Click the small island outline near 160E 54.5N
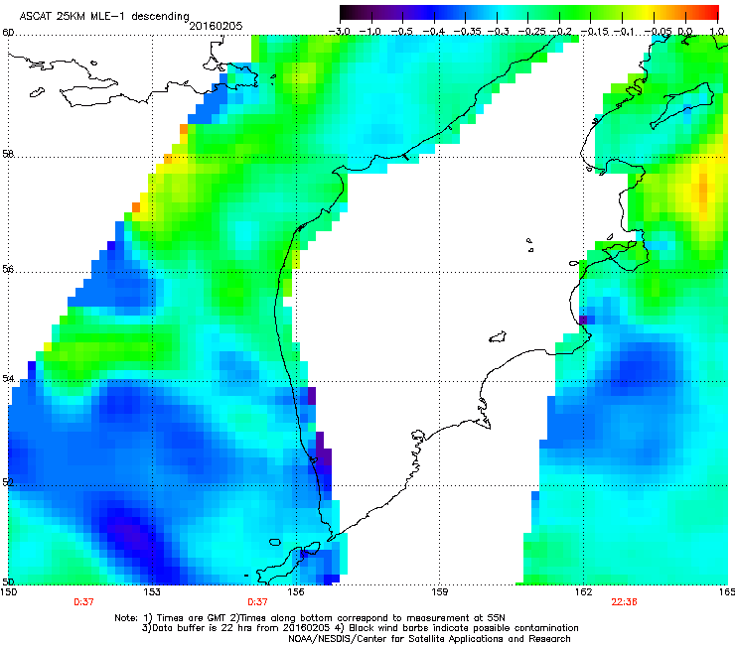Screen dimensions: 735x645 (x=498, y=336)
